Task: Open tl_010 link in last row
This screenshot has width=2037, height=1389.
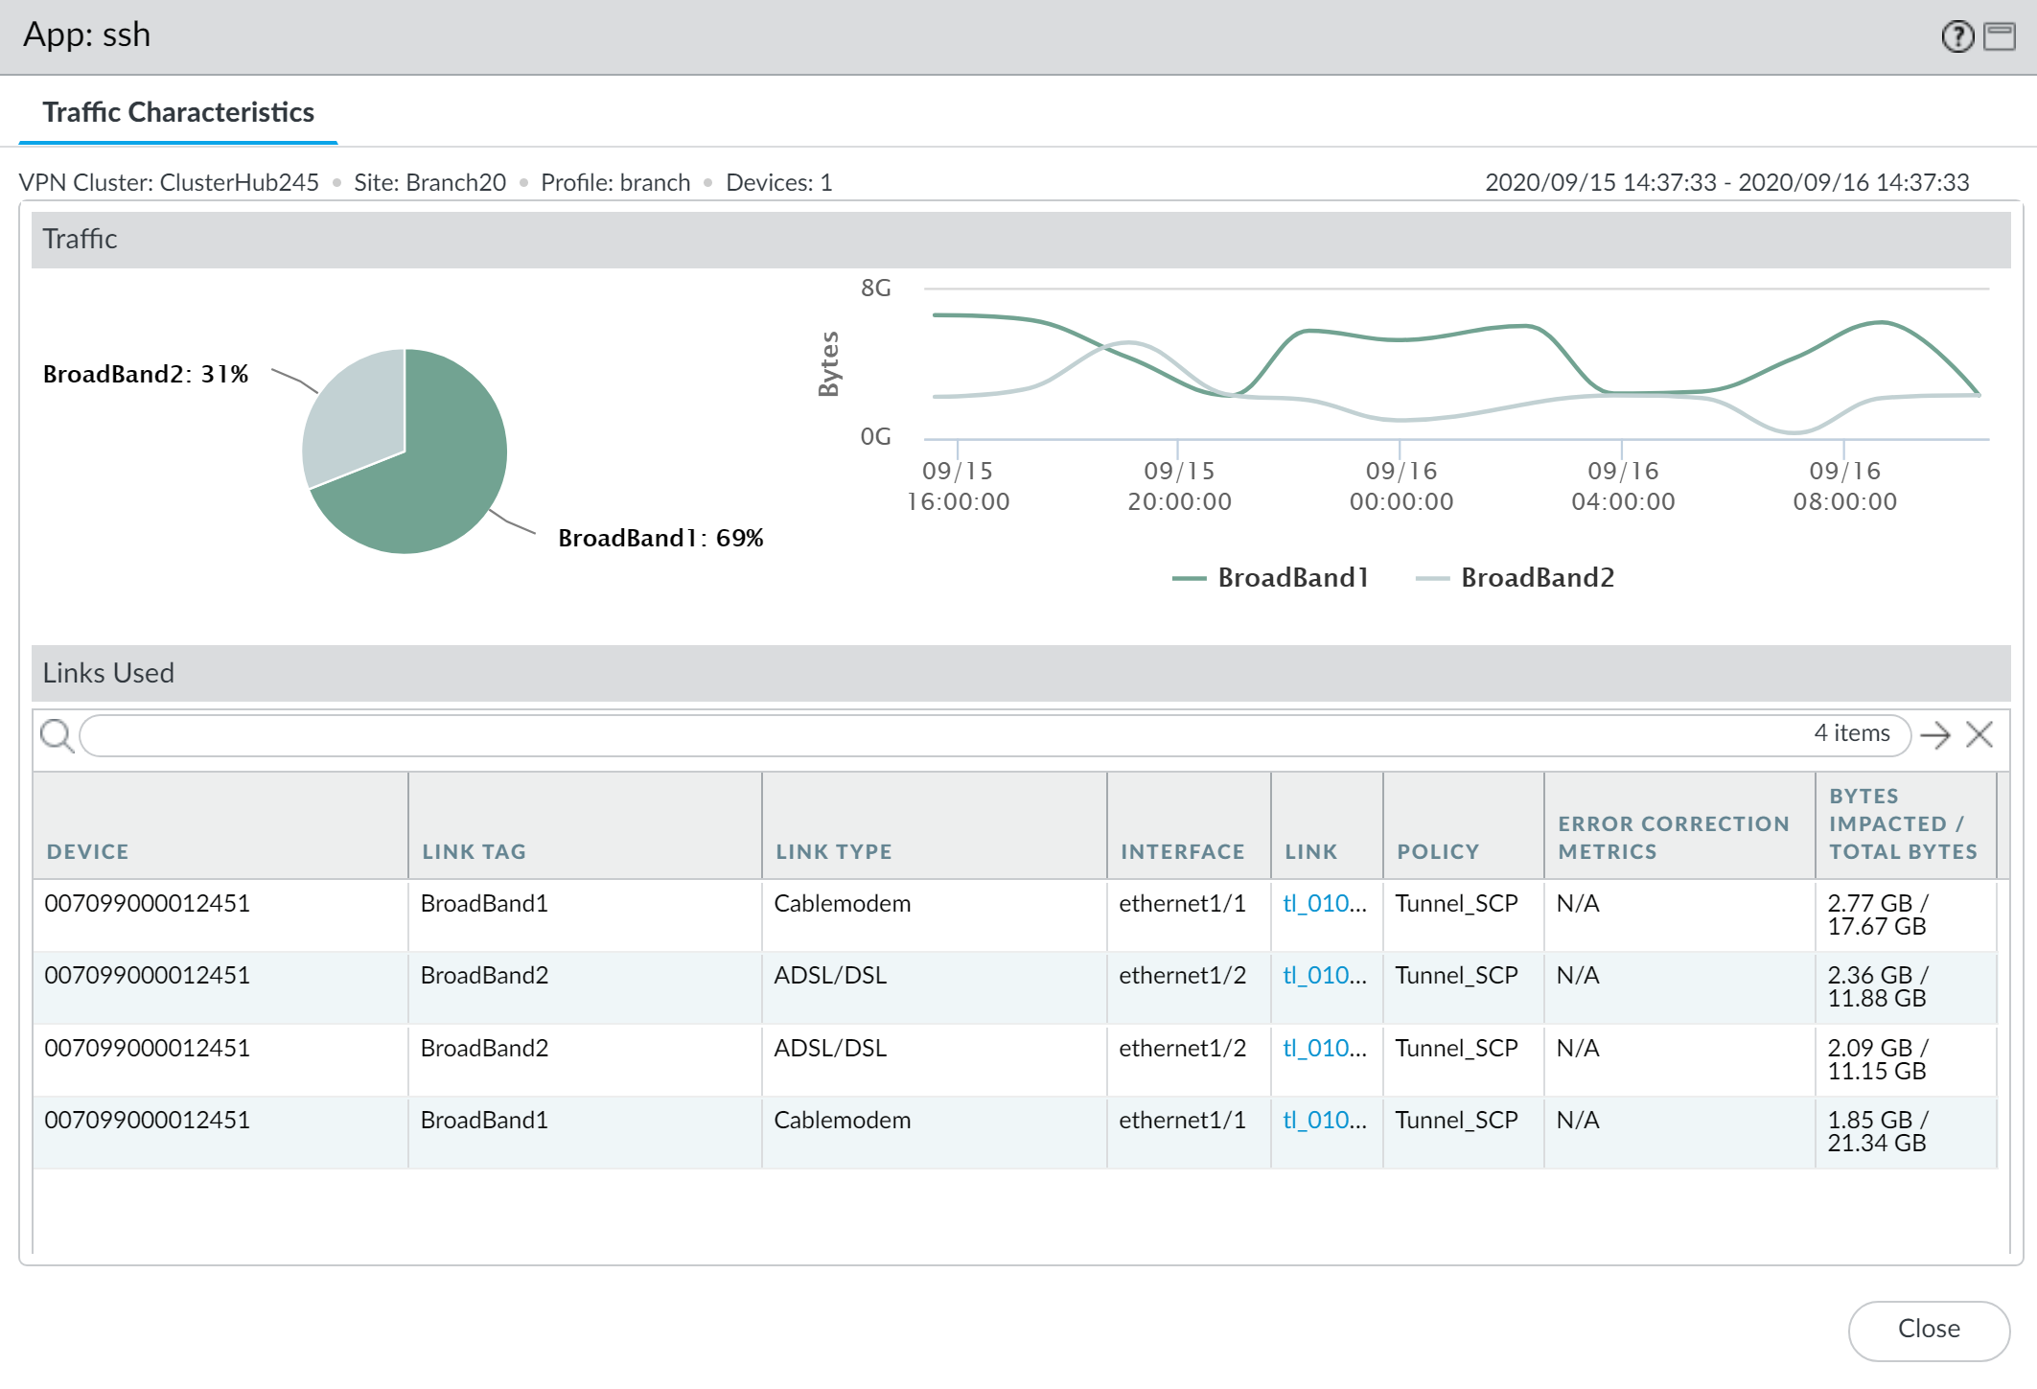Action: [x=1316, y=1120]
